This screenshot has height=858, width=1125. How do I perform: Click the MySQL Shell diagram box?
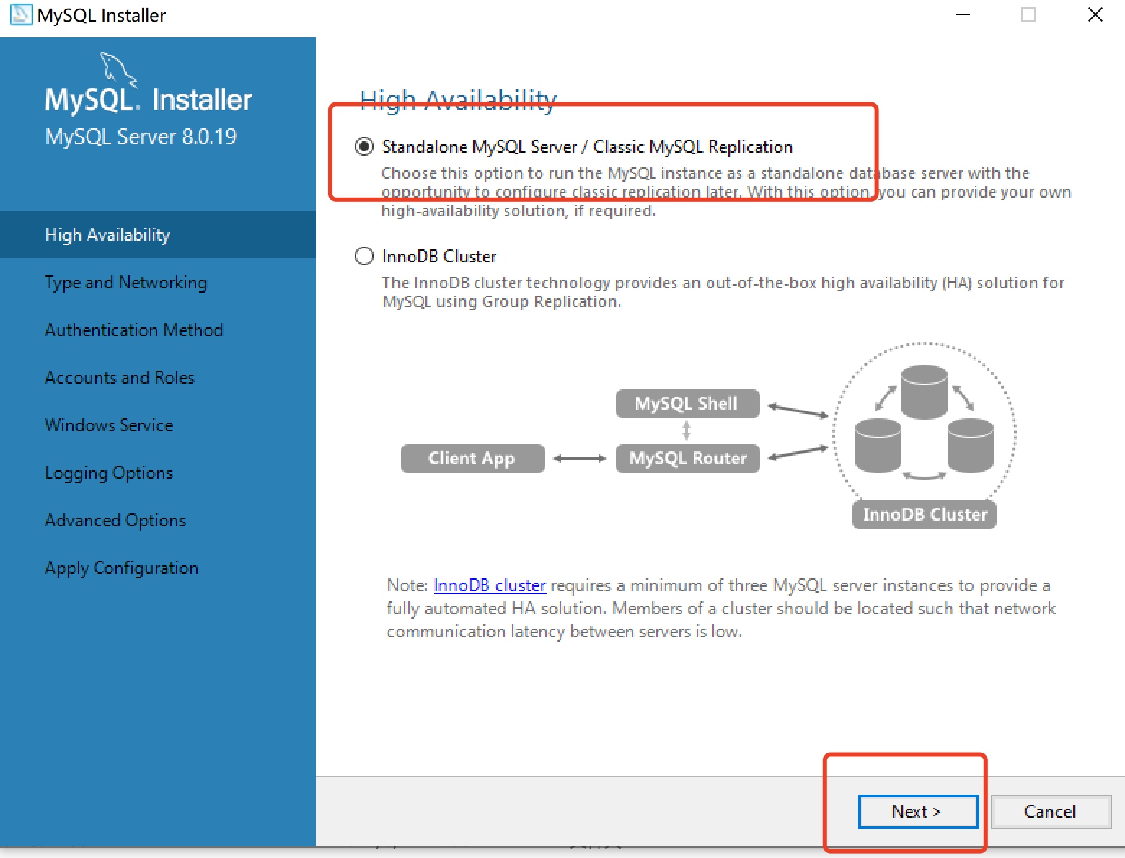(687, 404)
